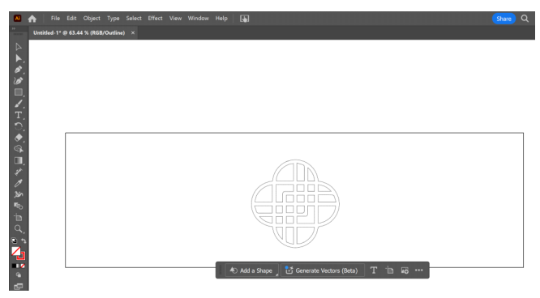
Task: Open the File menu
Action: (55, 19)
